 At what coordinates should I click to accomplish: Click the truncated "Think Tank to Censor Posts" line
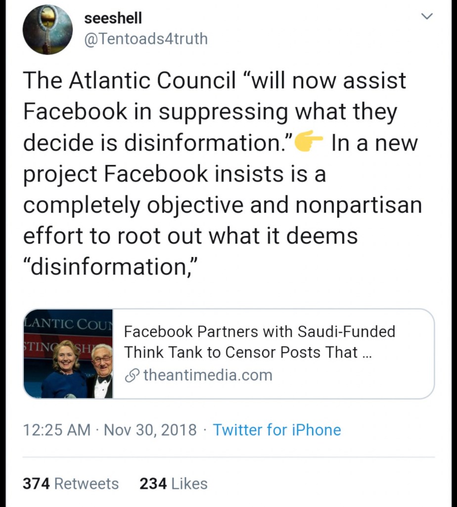(x=247, y=353)
